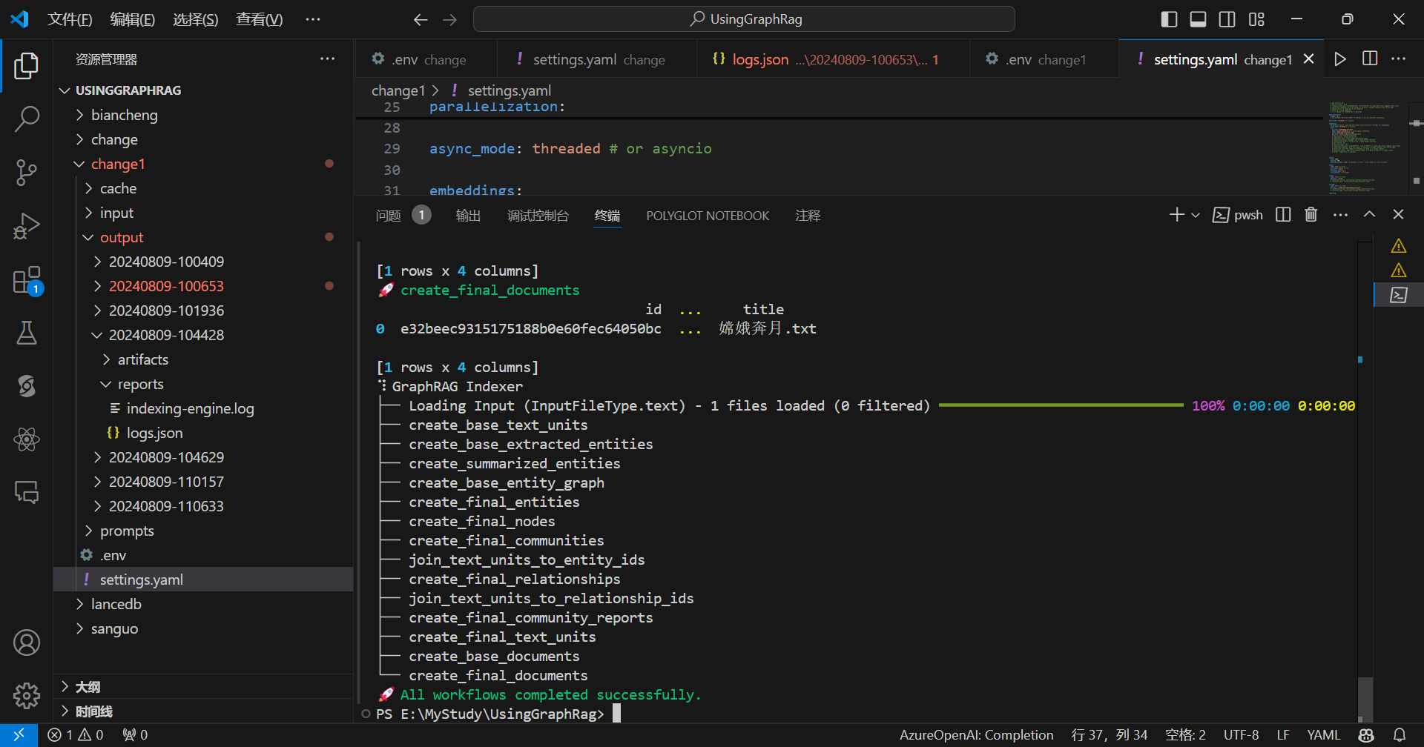Image resolution: width=1424 pixels, height=747 pixels.
Task: Open the Customize Layout button
Action: [x=1256, y=19]
